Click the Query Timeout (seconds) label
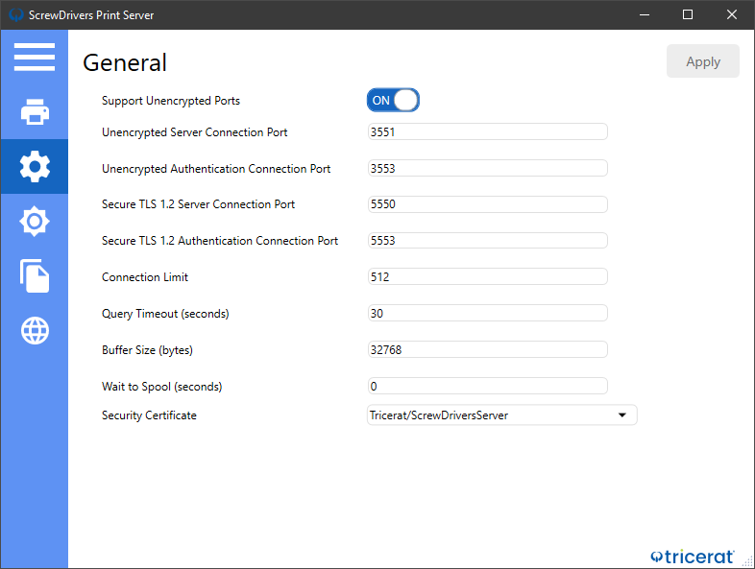 [x=165, y=314]
